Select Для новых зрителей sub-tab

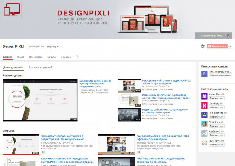coord(40,68)
